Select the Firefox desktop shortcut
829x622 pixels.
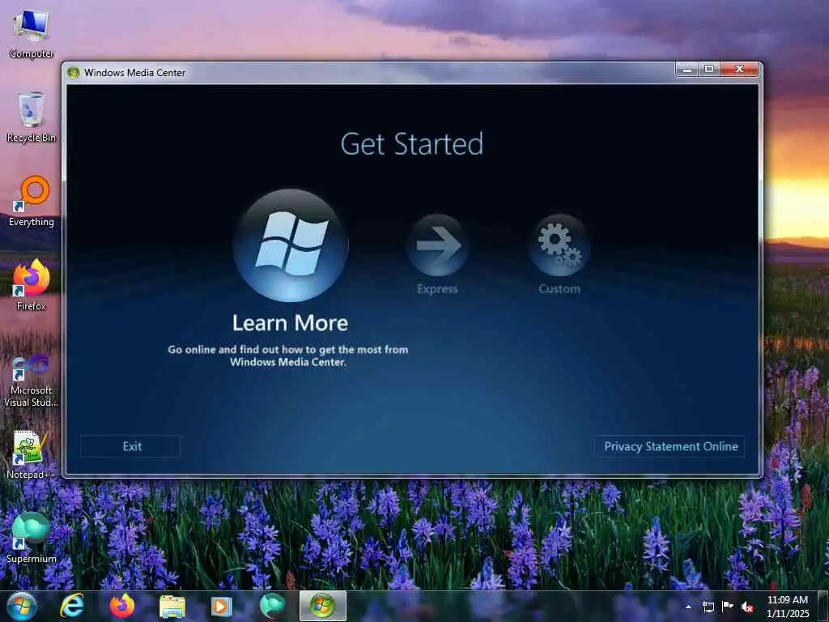32,284
